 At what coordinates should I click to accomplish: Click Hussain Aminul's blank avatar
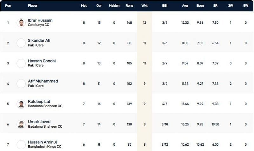[x=21, y=144]
